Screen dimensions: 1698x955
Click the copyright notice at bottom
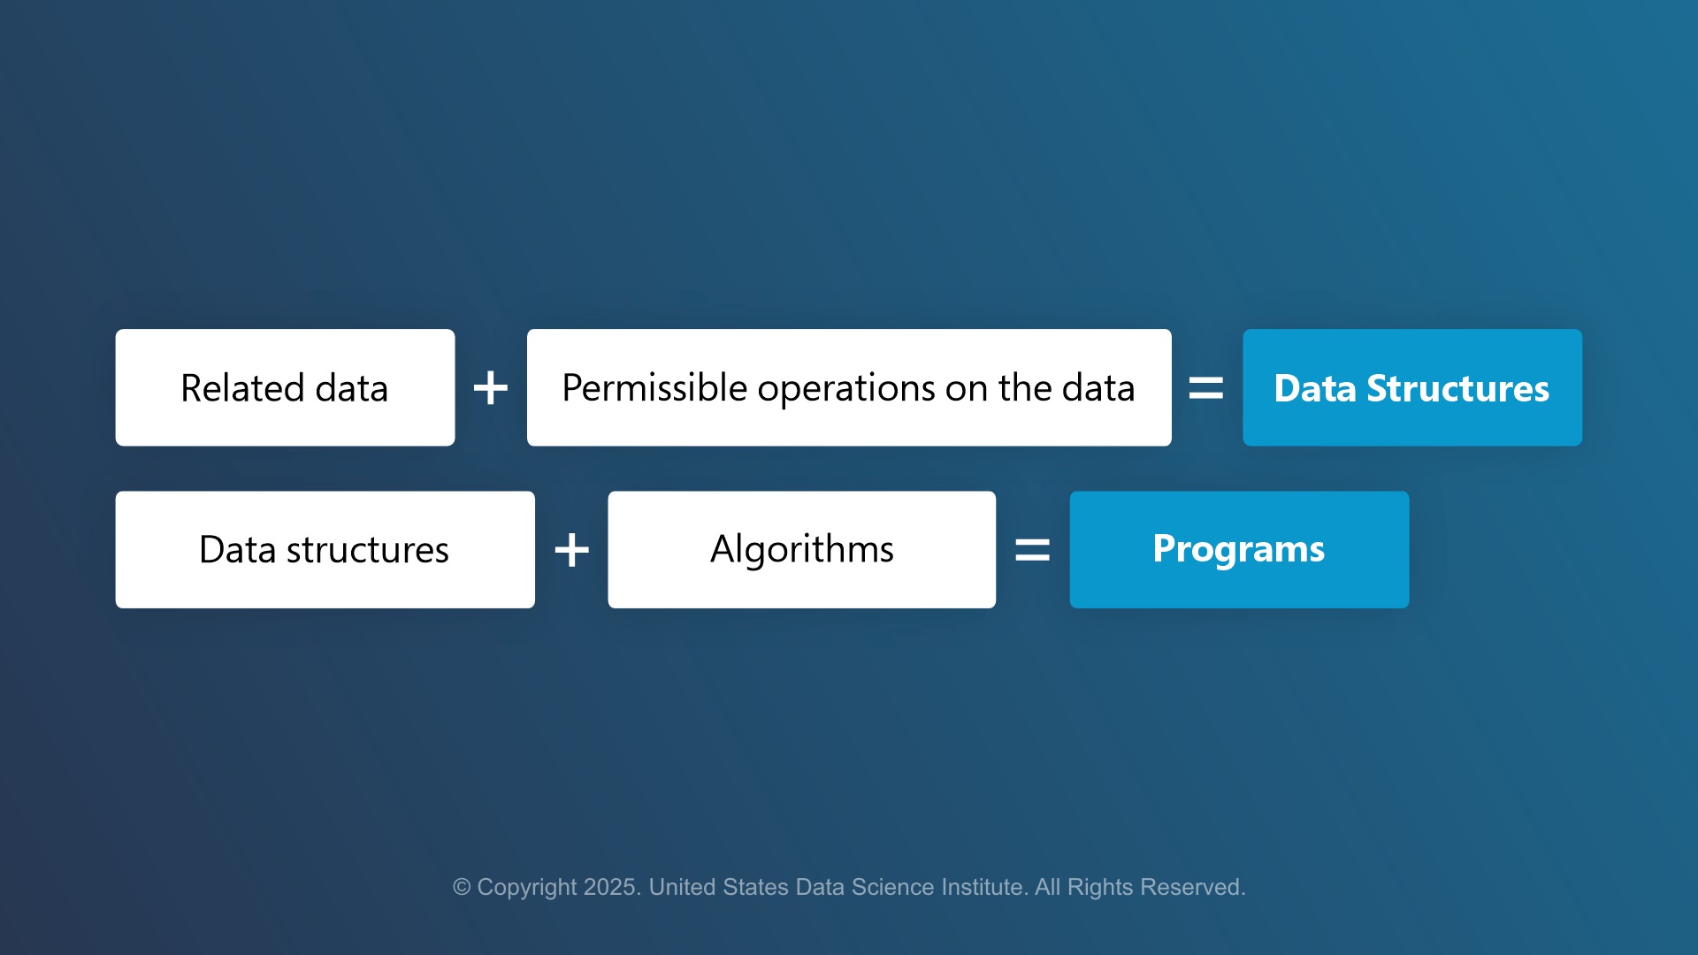coord(849,889)
